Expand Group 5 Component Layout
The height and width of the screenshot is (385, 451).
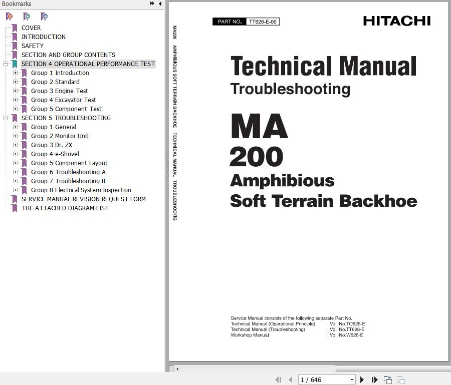15,163
